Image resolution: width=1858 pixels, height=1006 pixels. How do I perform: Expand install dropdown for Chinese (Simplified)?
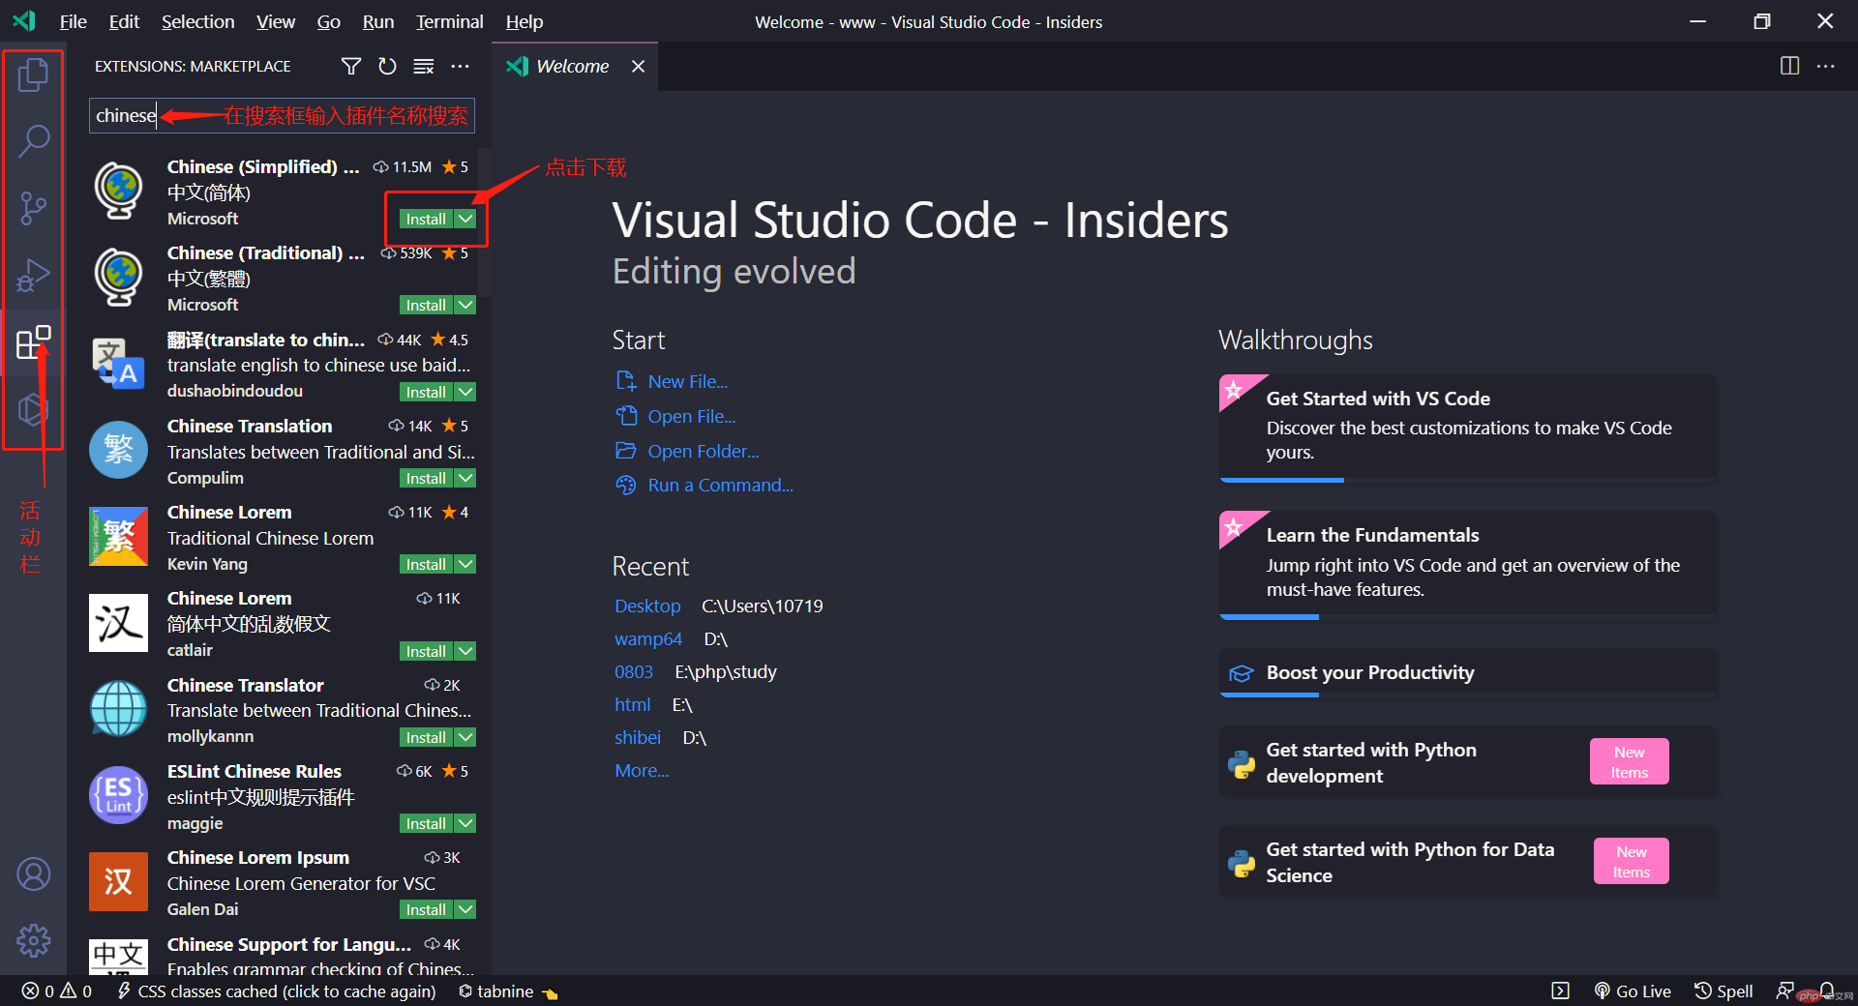[465, 219]
